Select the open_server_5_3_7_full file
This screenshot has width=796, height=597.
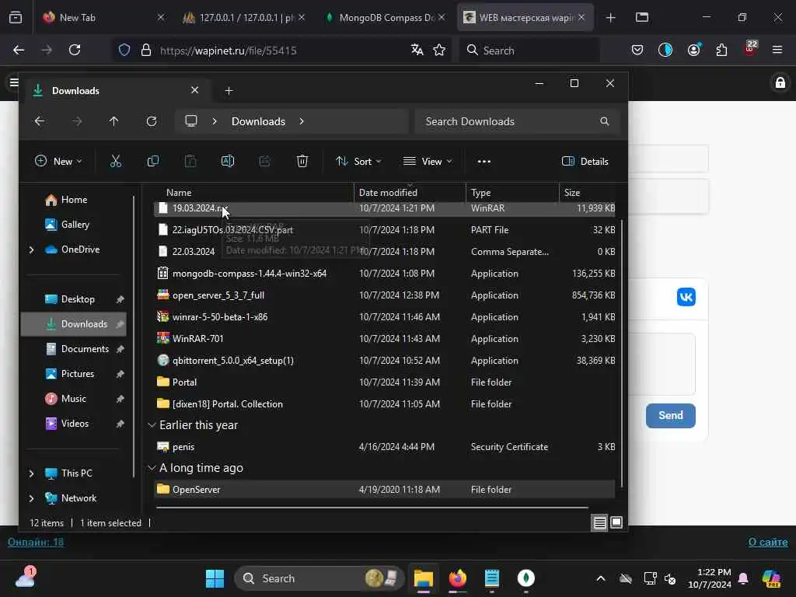click(384, 295)
